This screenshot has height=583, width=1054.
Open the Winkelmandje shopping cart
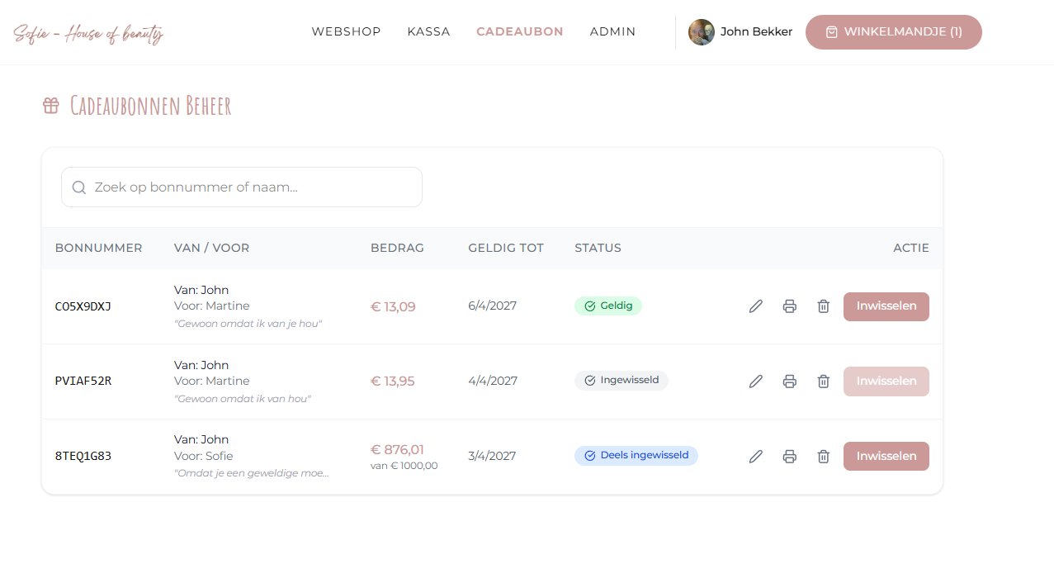tap(893, 32)
